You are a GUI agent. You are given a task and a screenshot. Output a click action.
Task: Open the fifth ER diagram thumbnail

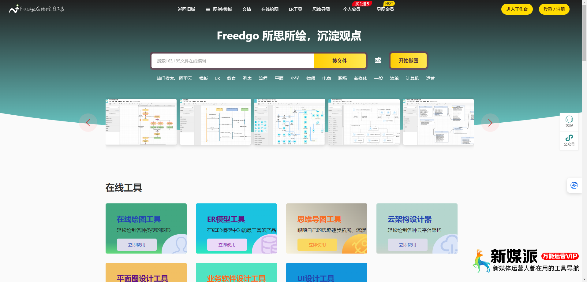(438, 122)
